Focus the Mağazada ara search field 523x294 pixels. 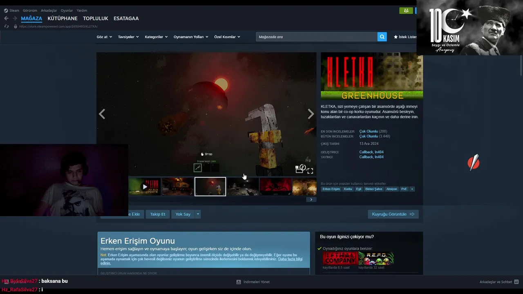click(x=317, y=37)
